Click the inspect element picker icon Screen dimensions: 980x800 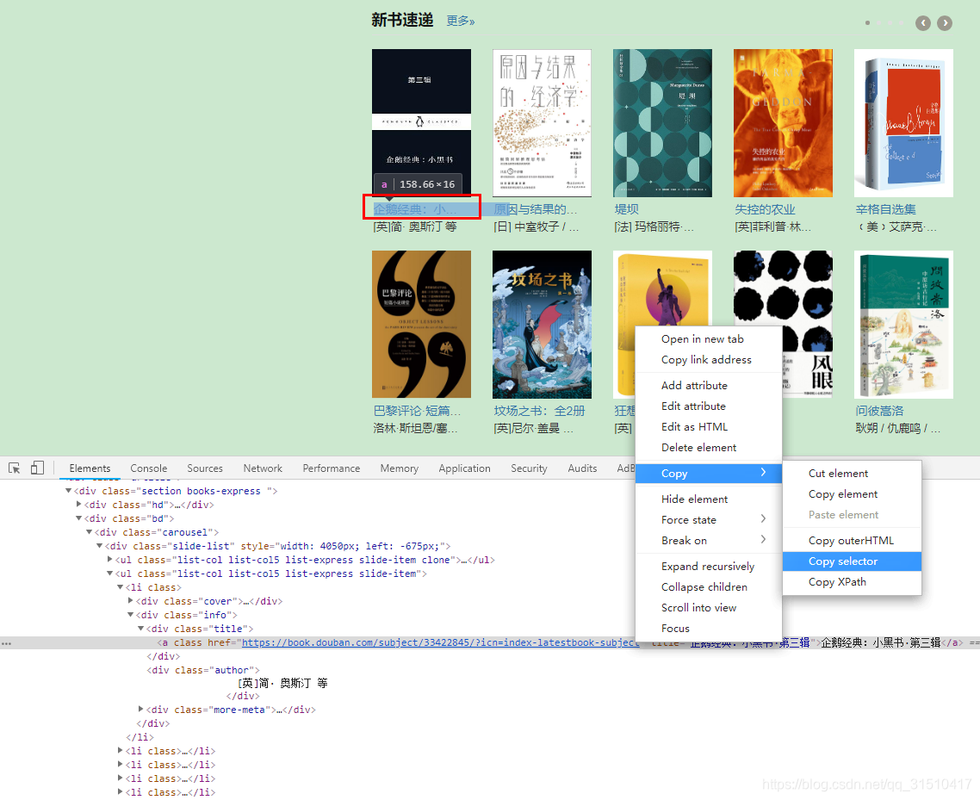(x=15, y=468)
